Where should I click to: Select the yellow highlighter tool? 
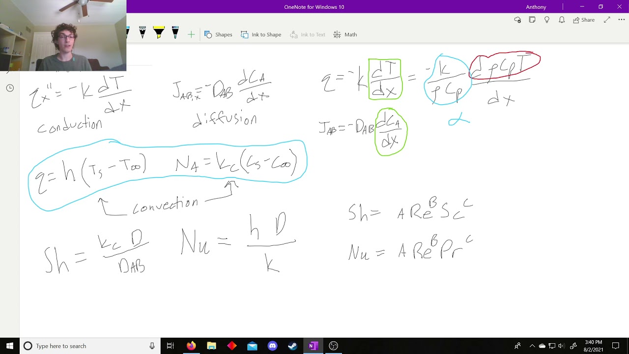(159, 33)
